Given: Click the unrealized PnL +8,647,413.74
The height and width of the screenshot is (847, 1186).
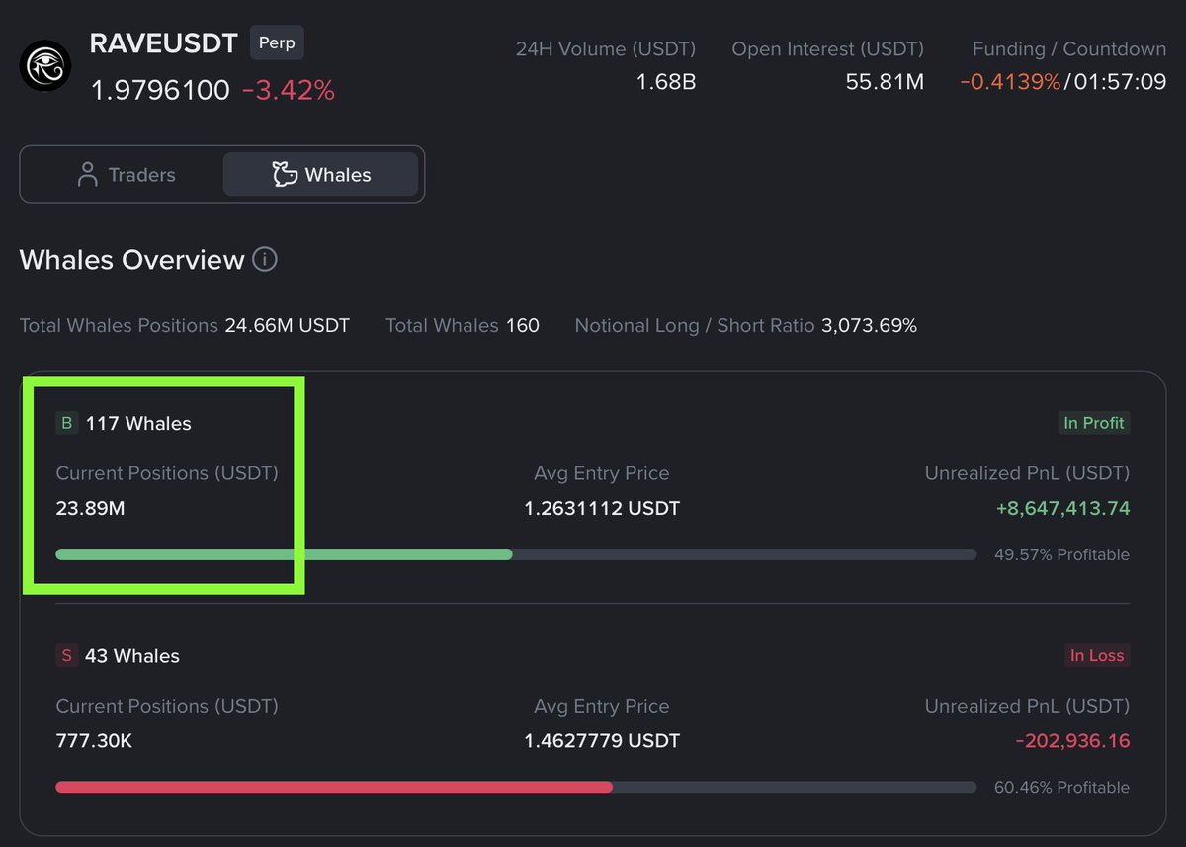Looking at the screenshot, I should coord(1062,510).
